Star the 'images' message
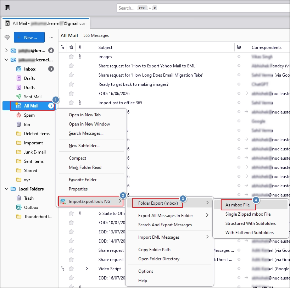290x288 pixels. (71, 56)
